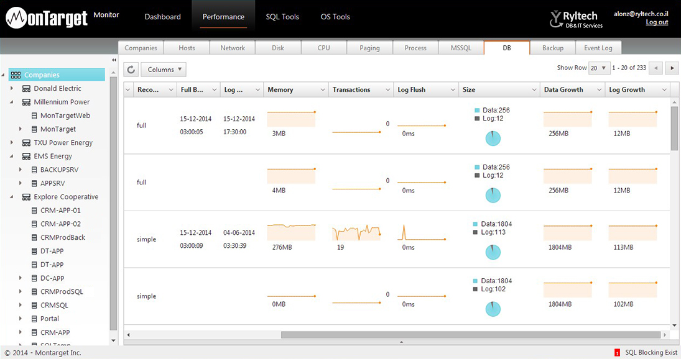Click the MonTargetWeb server icon
The height and width of the screenshot is (359, 681).
coord(34,116)
